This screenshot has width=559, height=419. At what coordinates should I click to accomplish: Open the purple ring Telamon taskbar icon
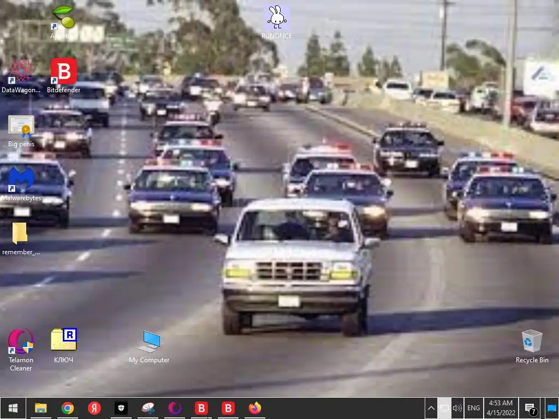[x=175, y=408]
